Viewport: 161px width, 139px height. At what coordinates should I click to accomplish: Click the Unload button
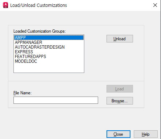120,39
